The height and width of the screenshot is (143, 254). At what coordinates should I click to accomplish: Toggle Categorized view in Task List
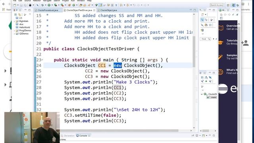tap(202, 20)
